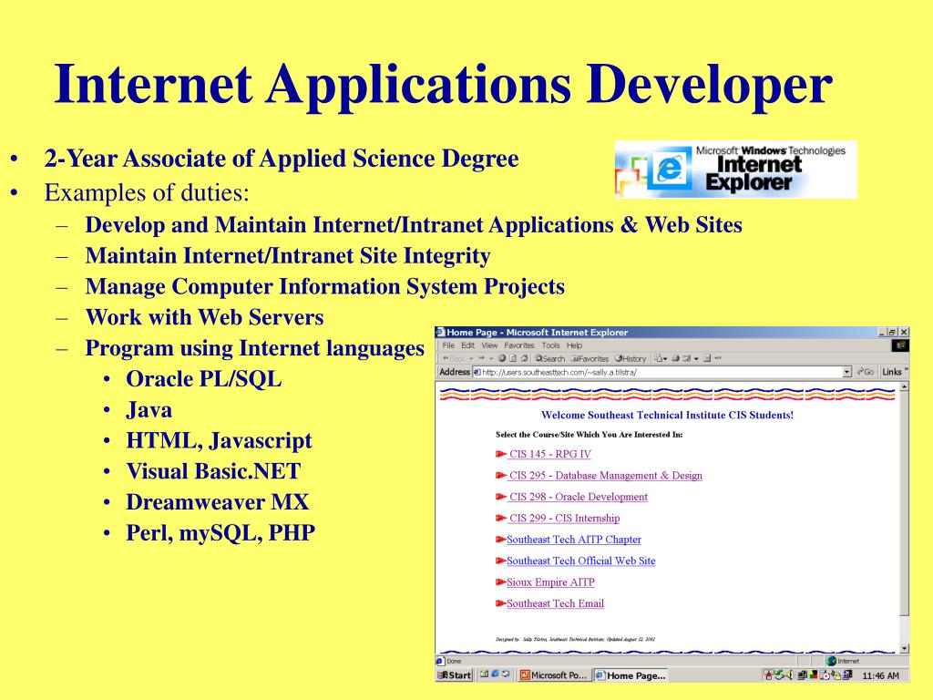
Task: Expand the Mail button dropdown arrow
Action: tap(665, 358)
